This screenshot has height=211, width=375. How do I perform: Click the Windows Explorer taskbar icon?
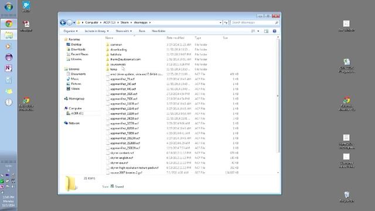(x=9, y=35)
